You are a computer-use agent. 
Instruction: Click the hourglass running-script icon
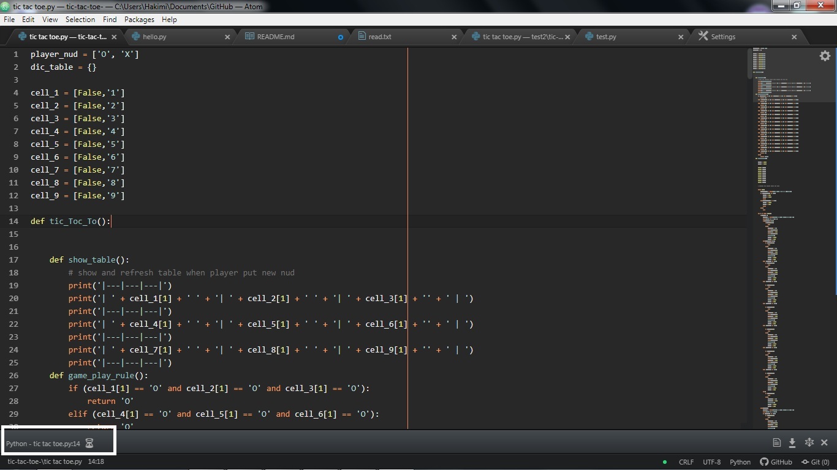tap(89, 443)
